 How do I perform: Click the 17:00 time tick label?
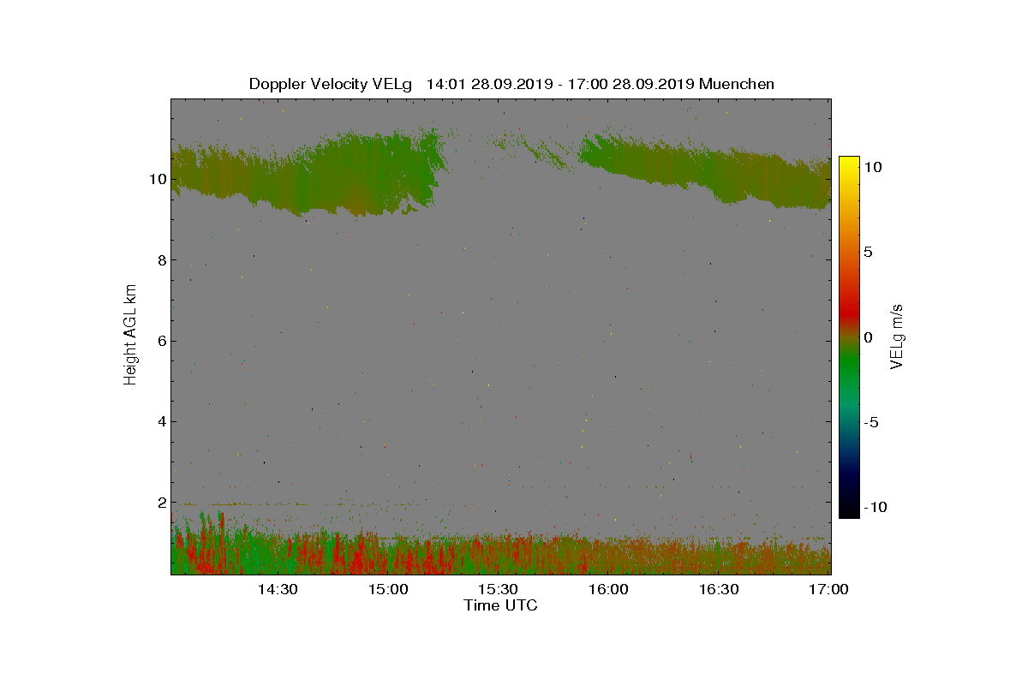coord(828,589)
